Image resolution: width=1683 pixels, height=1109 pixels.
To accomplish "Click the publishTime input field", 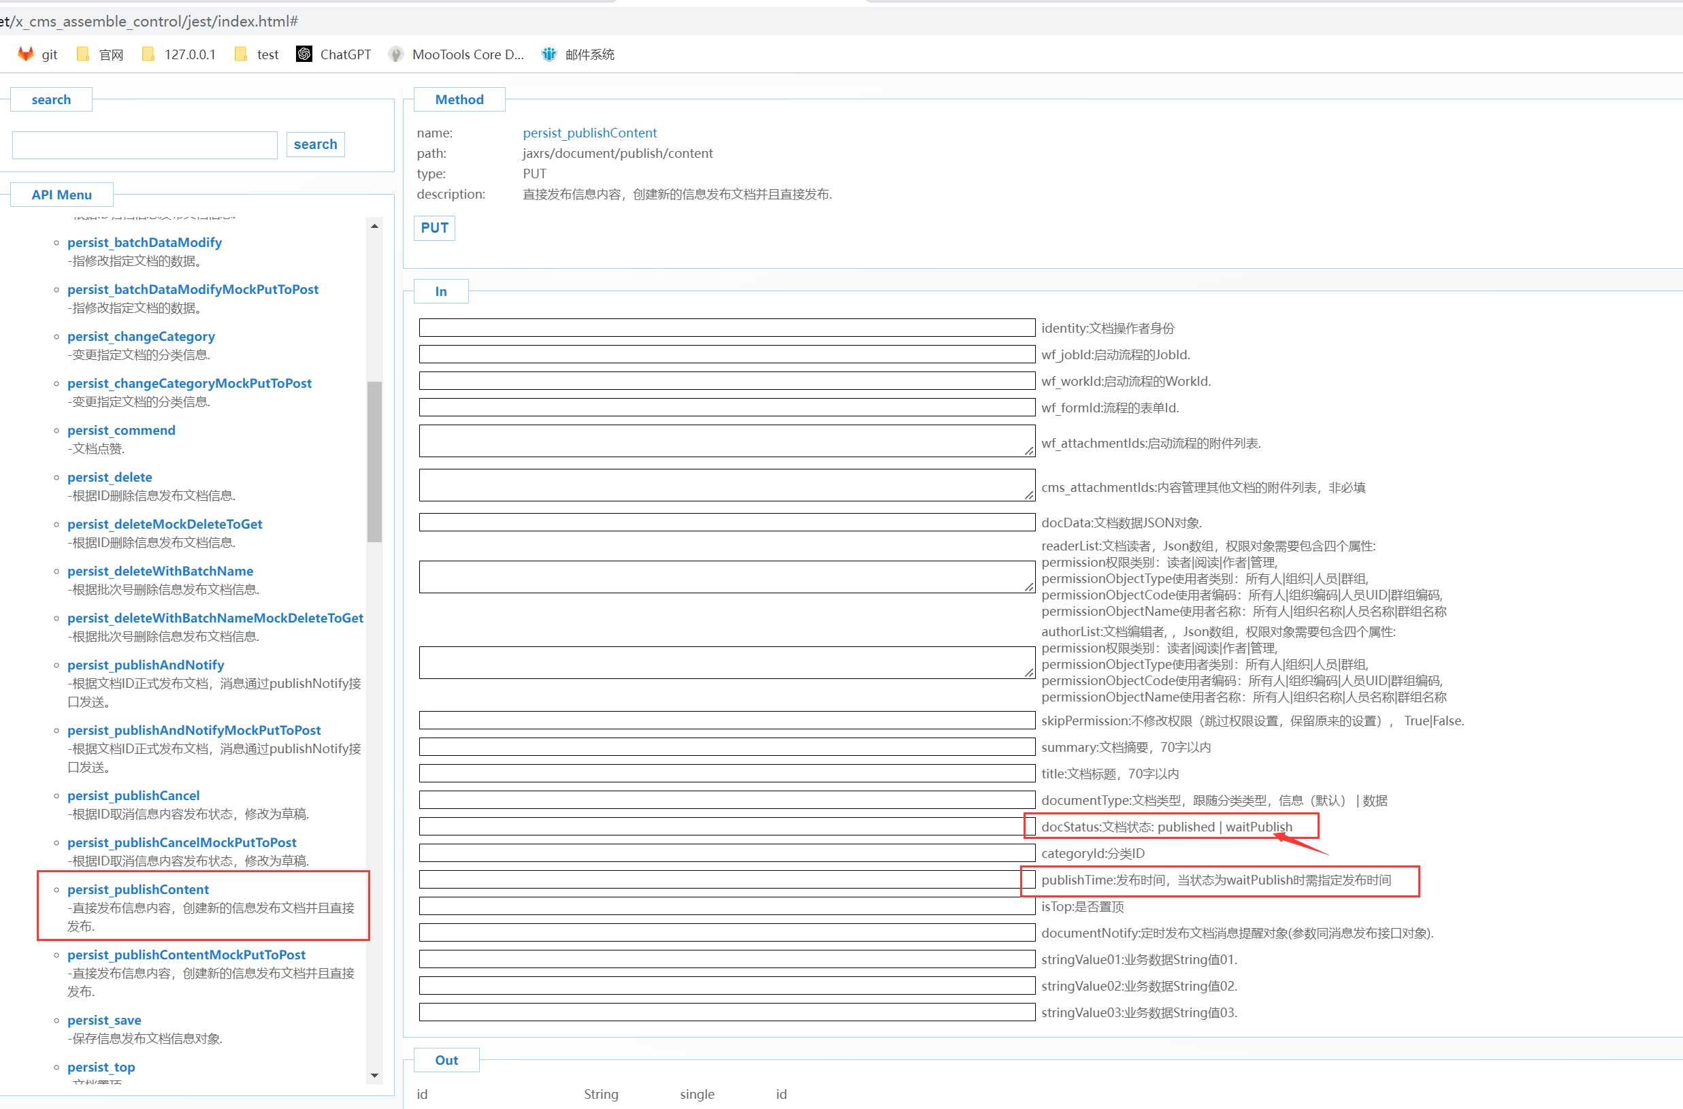I will tap(721, 880).
